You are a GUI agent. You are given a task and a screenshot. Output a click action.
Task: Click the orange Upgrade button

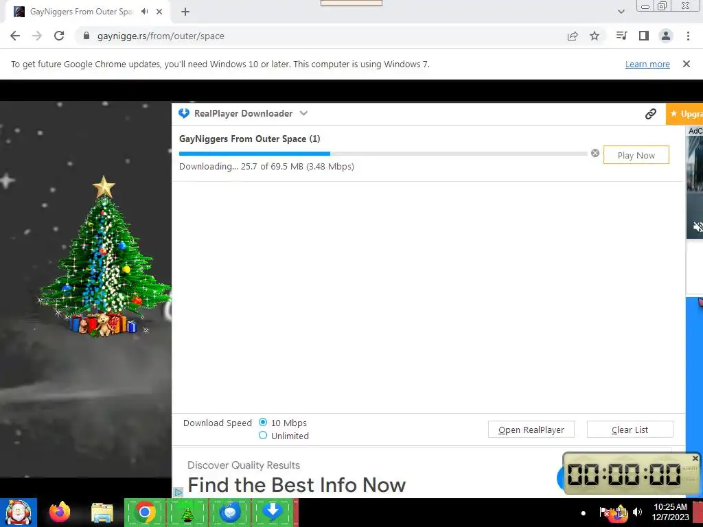point(684,114)
